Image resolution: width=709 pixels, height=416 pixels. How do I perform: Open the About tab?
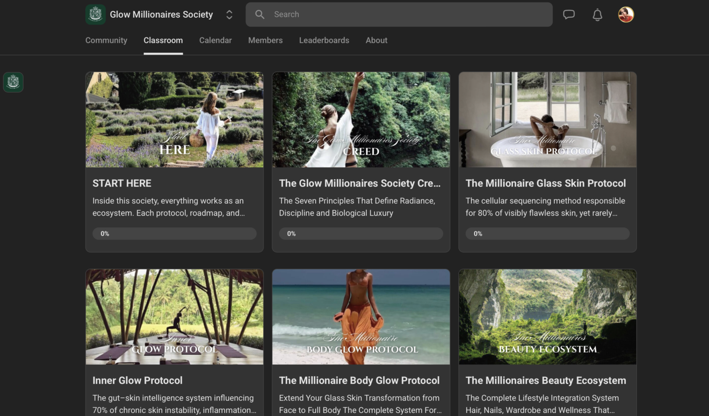point(376,40)
